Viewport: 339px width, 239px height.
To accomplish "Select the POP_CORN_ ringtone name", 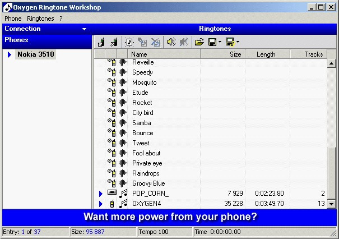I will (150, 194).
